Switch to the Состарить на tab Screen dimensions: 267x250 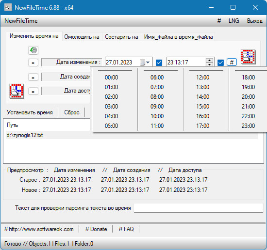121,37
